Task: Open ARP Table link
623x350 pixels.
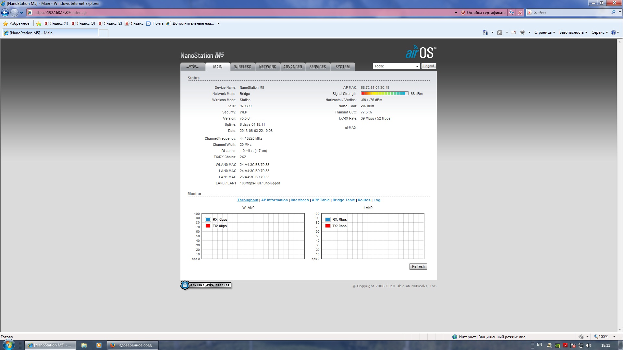Action: 321,200
